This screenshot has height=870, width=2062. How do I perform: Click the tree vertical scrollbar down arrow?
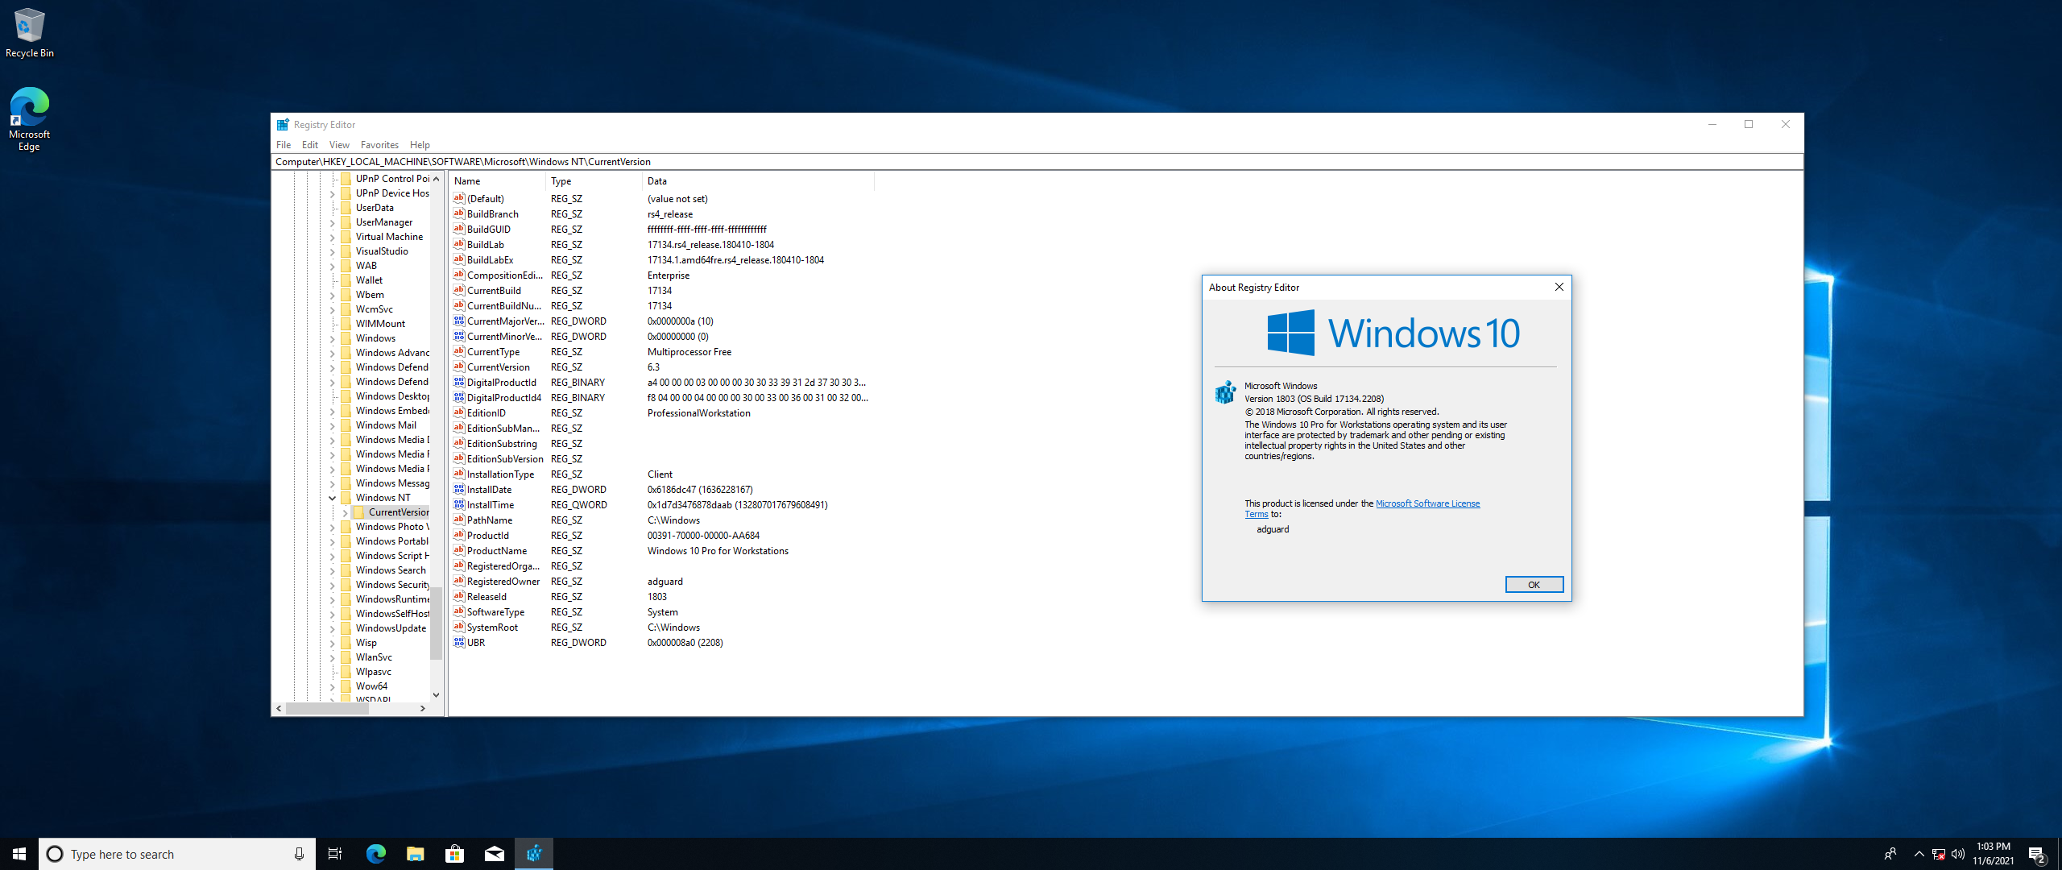coord(436,694)
